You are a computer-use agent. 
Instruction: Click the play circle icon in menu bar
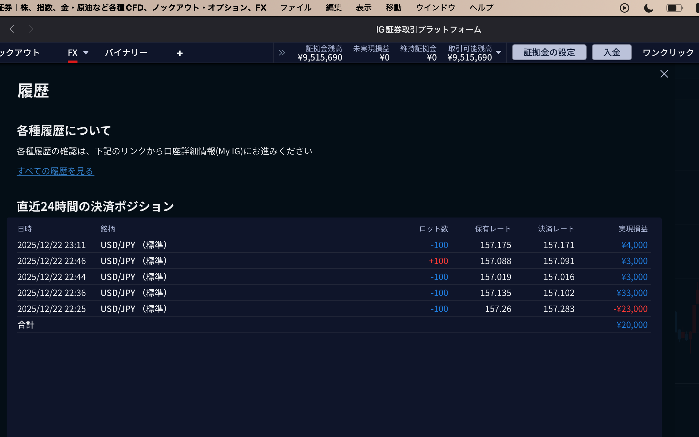[x=625, y=8]
